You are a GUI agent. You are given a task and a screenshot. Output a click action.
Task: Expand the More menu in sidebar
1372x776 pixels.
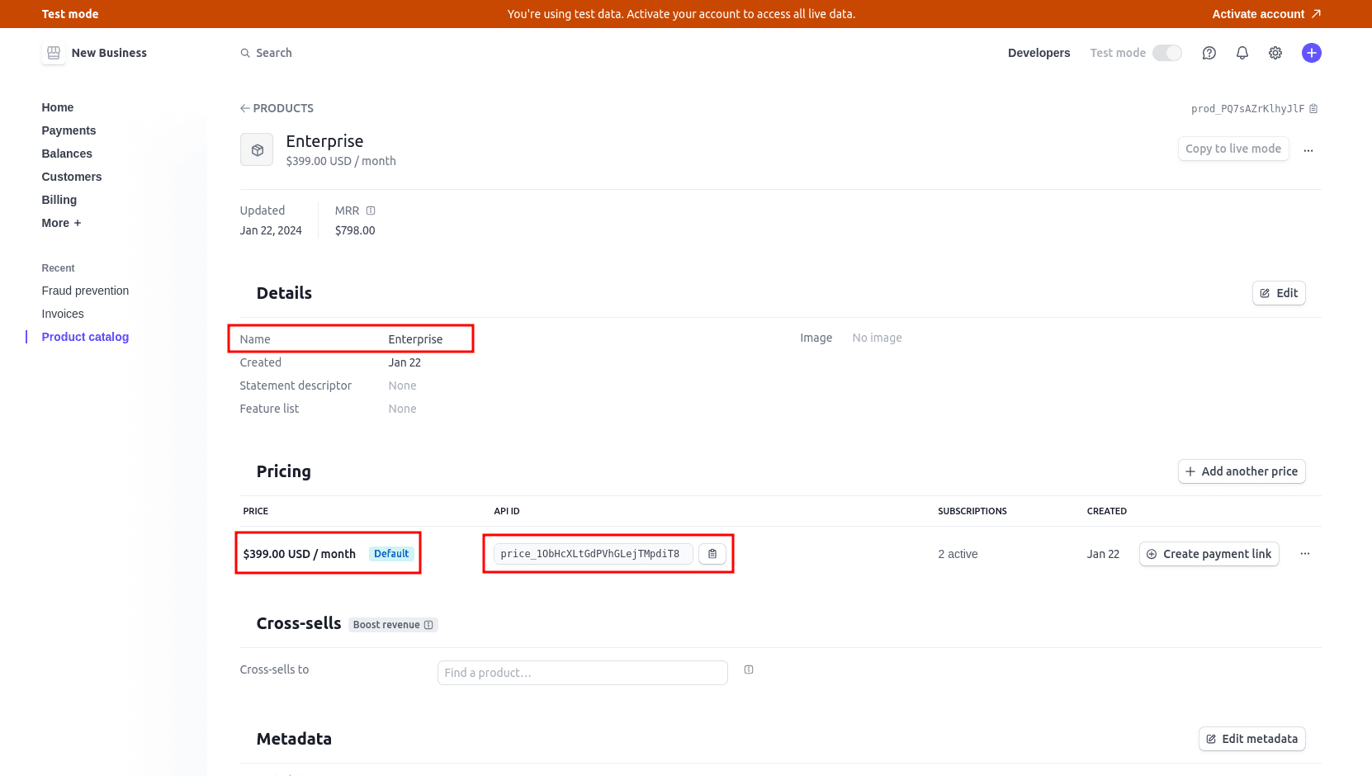(61, 223)
